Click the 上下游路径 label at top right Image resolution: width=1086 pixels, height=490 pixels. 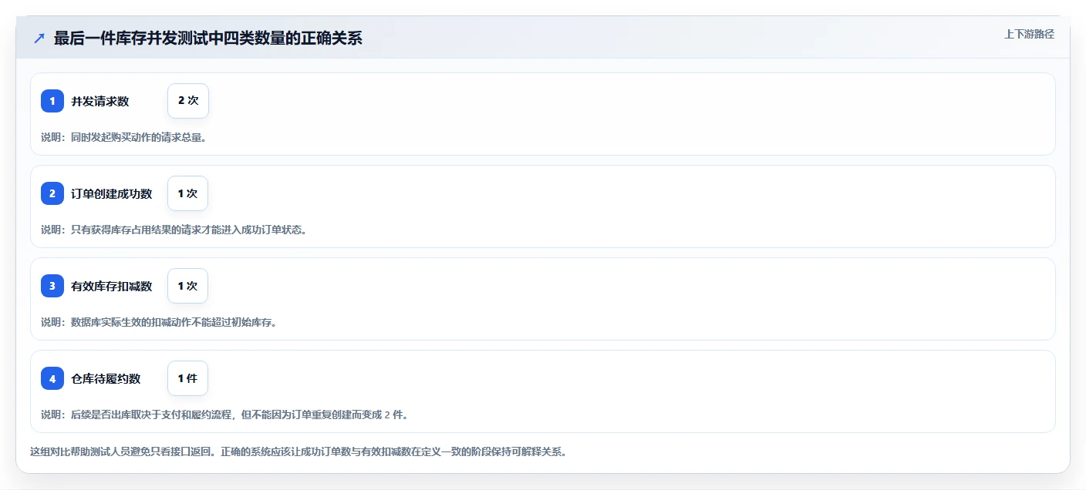tap(1029, 34)
